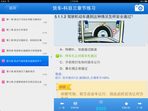Click the pink icon beside 第二章

3,30
